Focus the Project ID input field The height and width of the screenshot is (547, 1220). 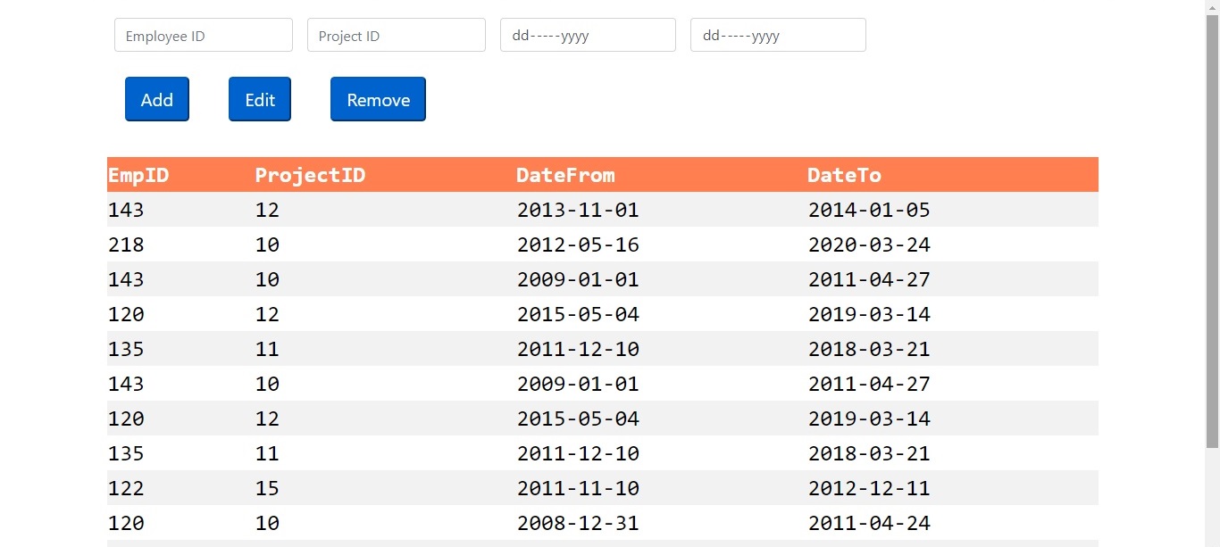397,35
